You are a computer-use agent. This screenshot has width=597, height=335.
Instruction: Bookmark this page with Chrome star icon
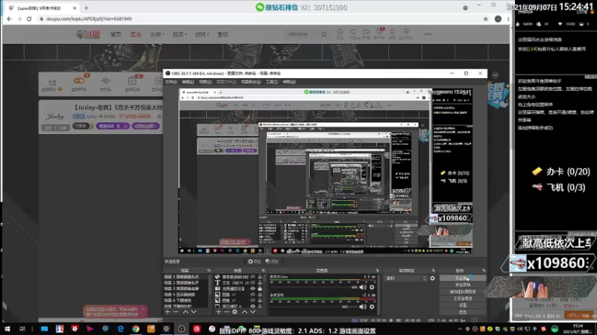pos(486,19)
